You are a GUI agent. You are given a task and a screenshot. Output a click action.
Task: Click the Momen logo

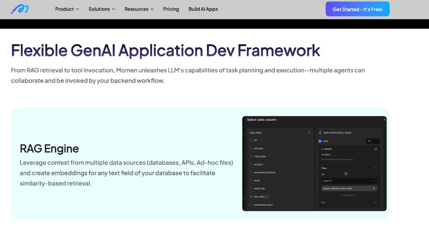click(x=19, y=9)
